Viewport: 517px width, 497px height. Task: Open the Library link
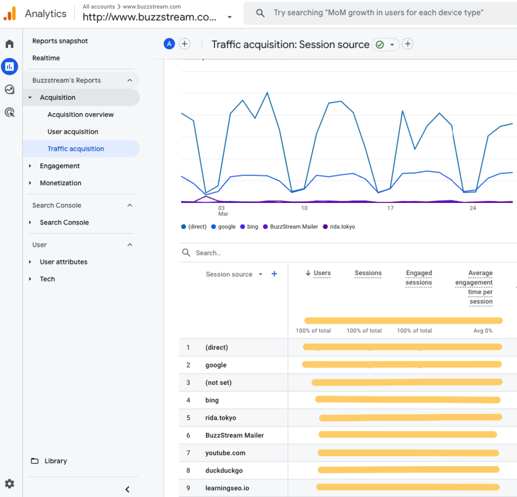tap(56, 461)
